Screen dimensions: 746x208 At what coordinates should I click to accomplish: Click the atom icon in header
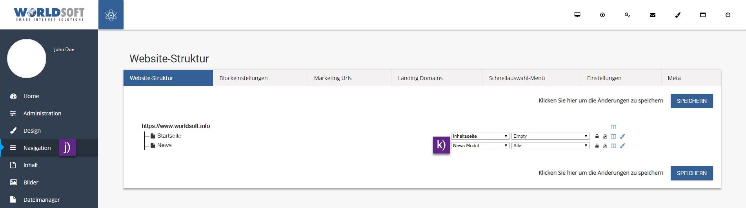tap(111, 15)
